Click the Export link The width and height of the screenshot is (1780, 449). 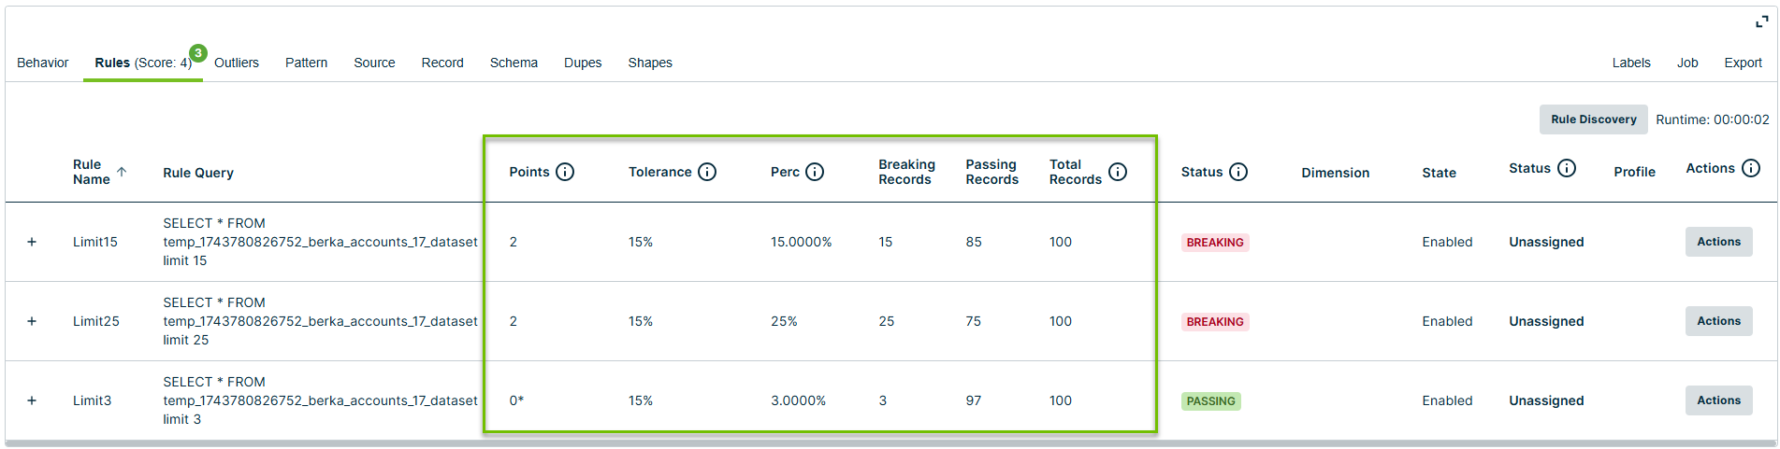[1743, 63]
